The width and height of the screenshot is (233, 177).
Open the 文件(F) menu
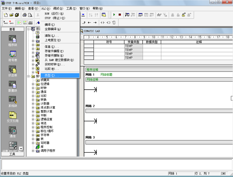coord(7,9)
